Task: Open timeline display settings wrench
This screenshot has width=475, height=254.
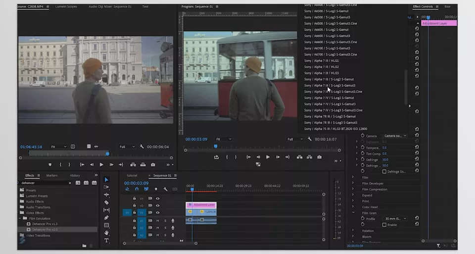Action: (165, 189)
